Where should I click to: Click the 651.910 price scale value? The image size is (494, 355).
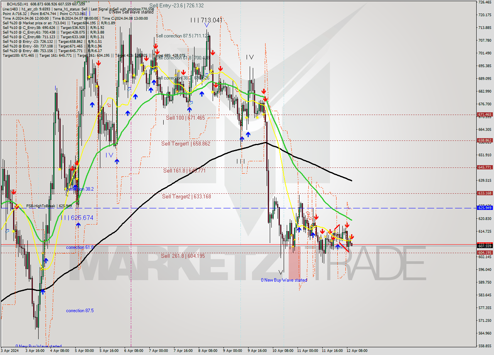pos(485,155)
